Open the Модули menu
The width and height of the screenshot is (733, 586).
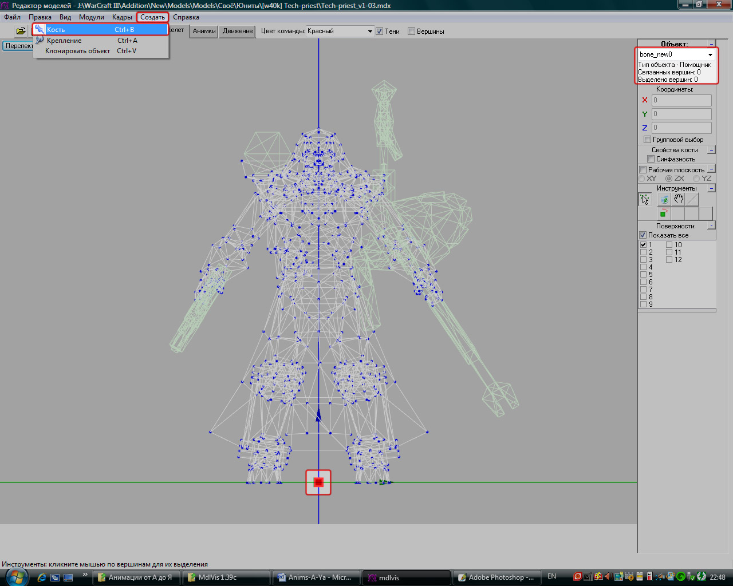coord(92,17)
